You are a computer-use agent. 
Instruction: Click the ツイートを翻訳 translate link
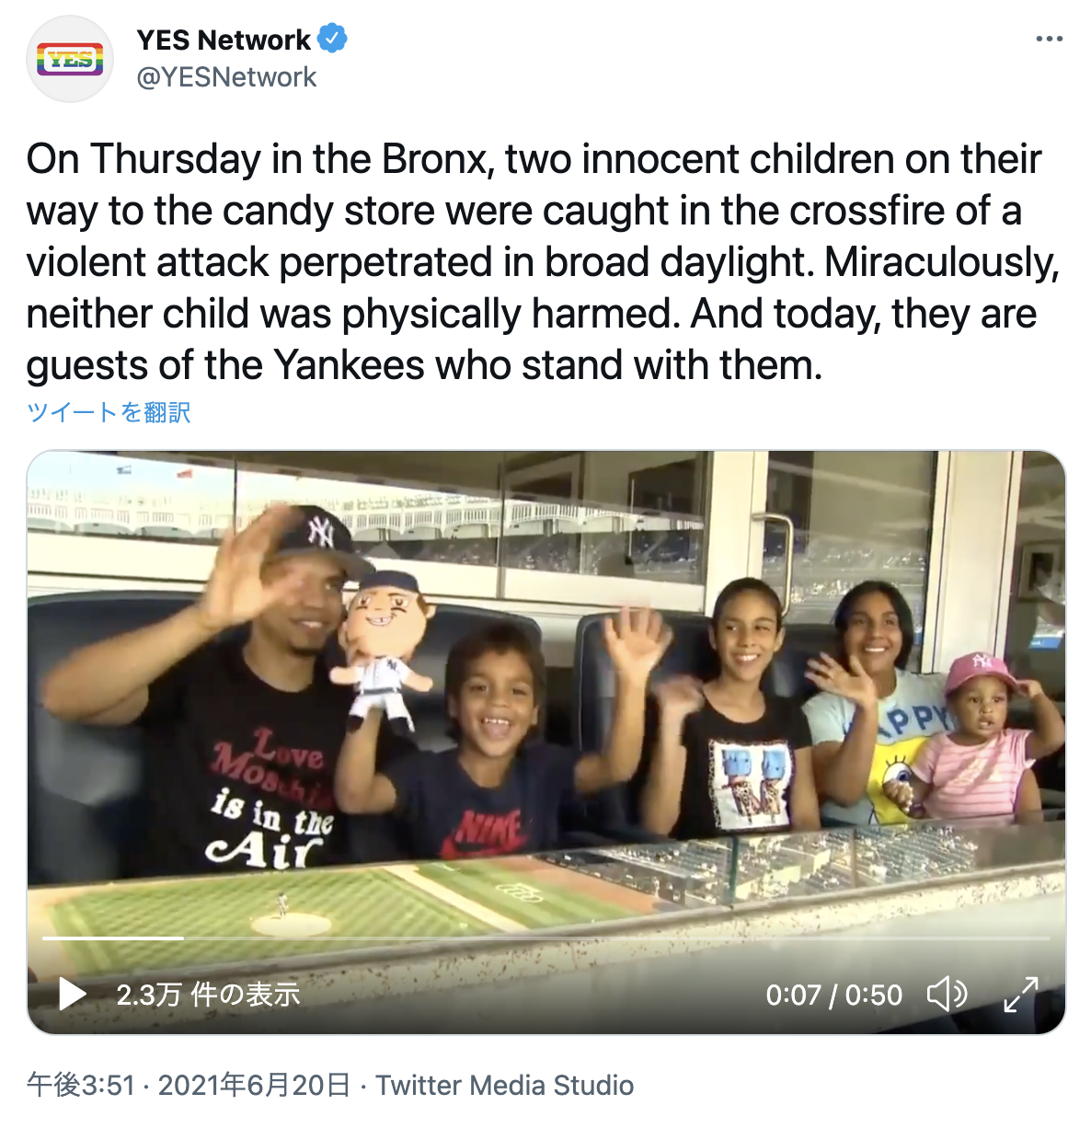tap(109, 412)
